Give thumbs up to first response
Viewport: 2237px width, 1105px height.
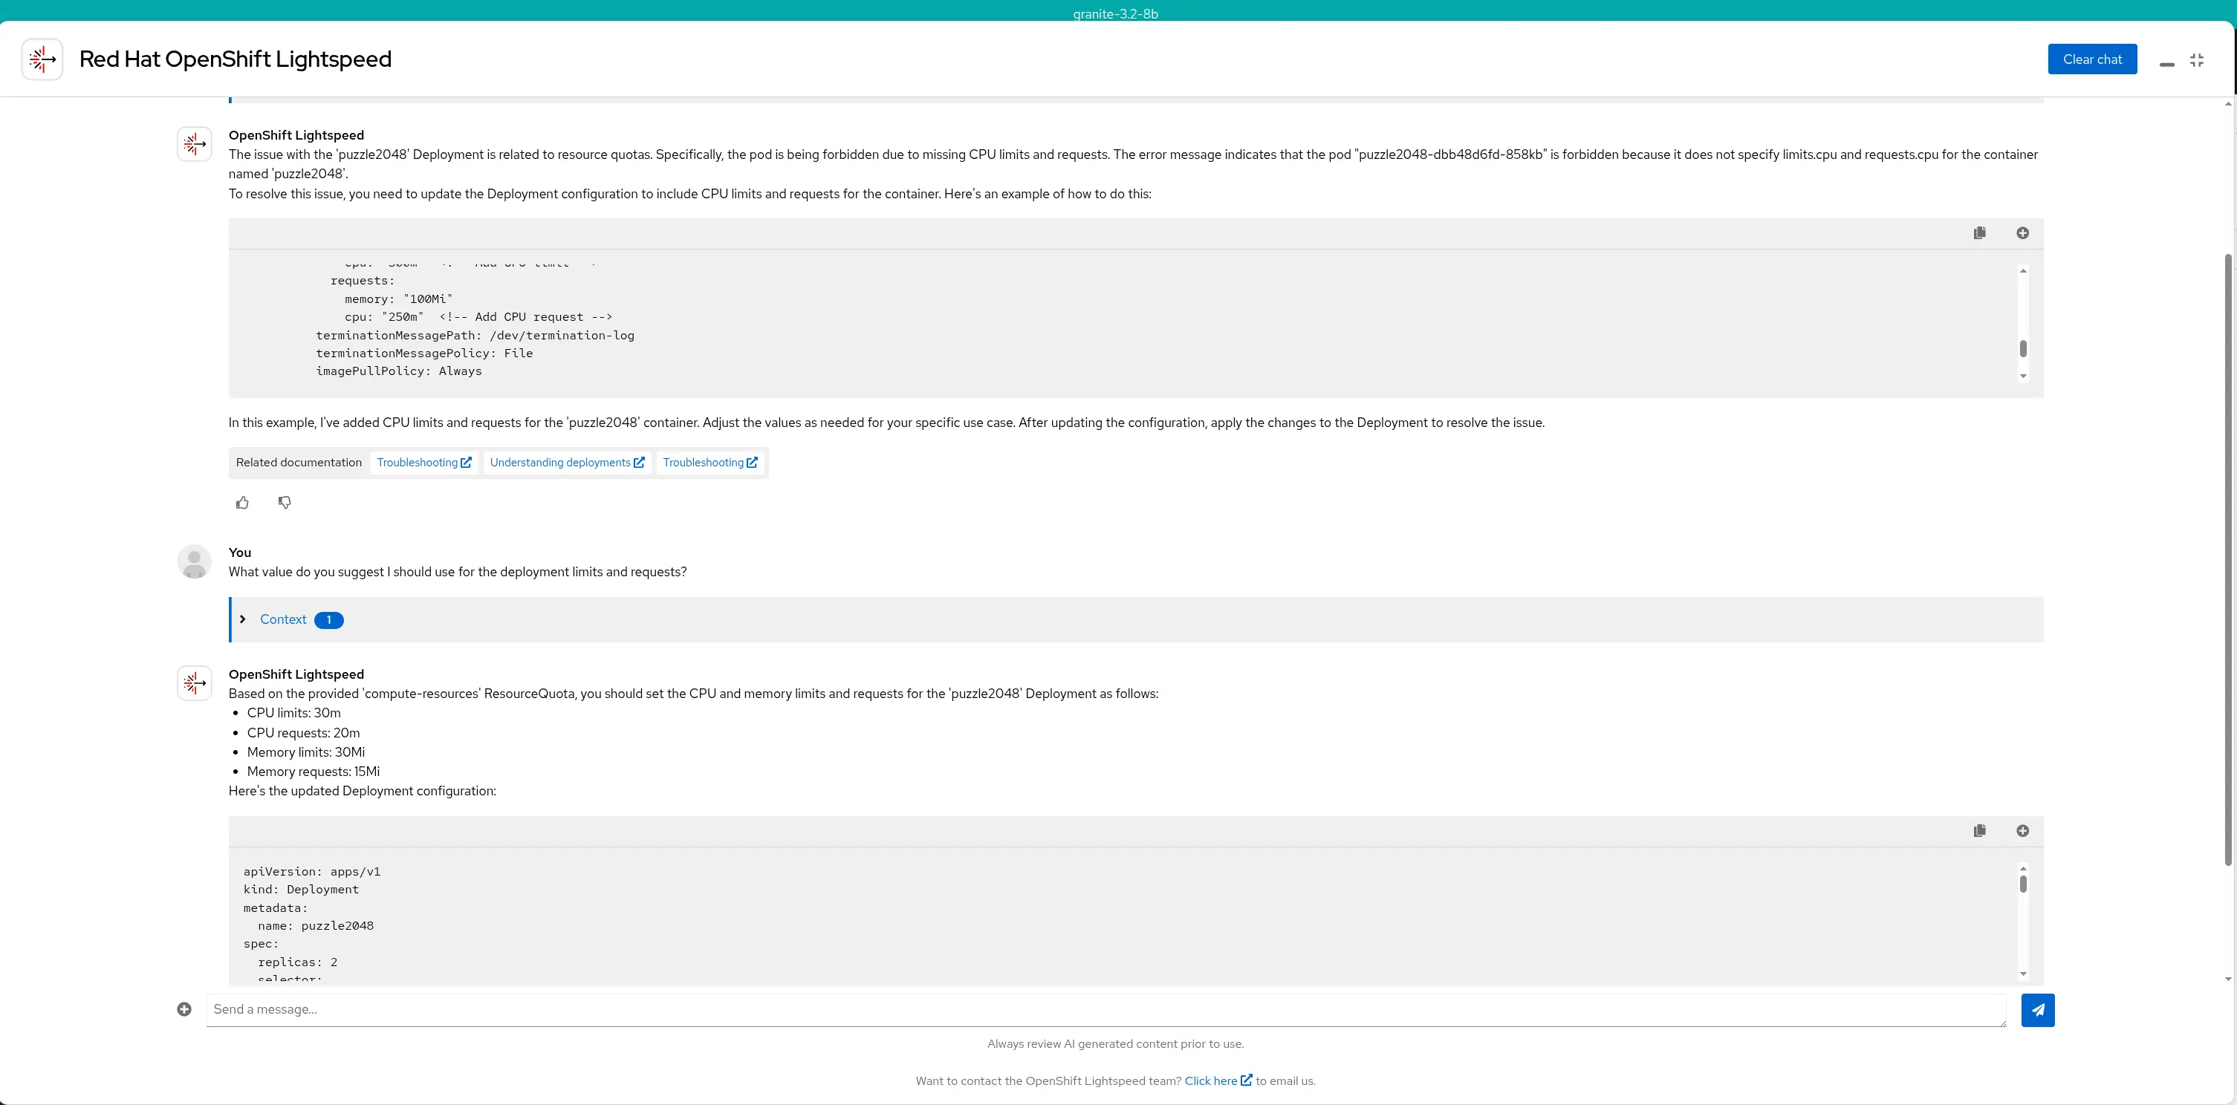[x=242, y=503]
